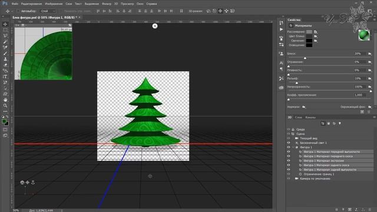Click the Блеск 20% value field

(x=360, y=54)
